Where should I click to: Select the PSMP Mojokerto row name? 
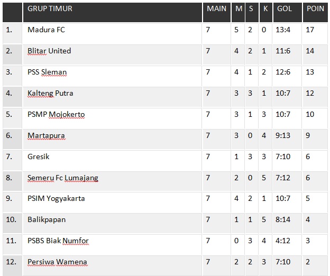56,115
